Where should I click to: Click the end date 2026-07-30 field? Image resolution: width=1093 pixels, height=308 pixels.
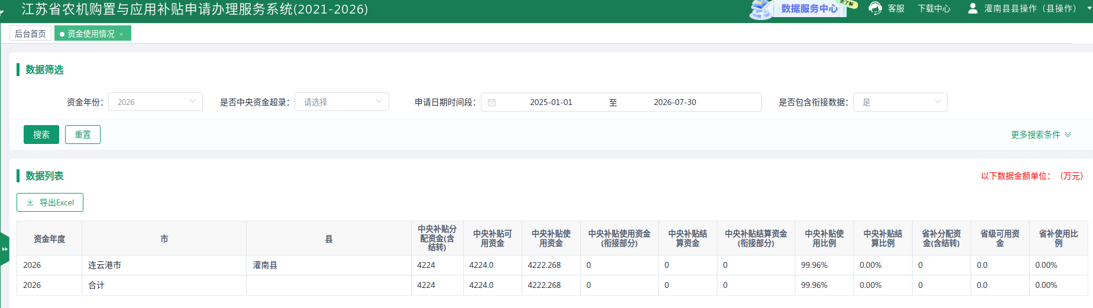pyautogui.click(x=675, y=102)
